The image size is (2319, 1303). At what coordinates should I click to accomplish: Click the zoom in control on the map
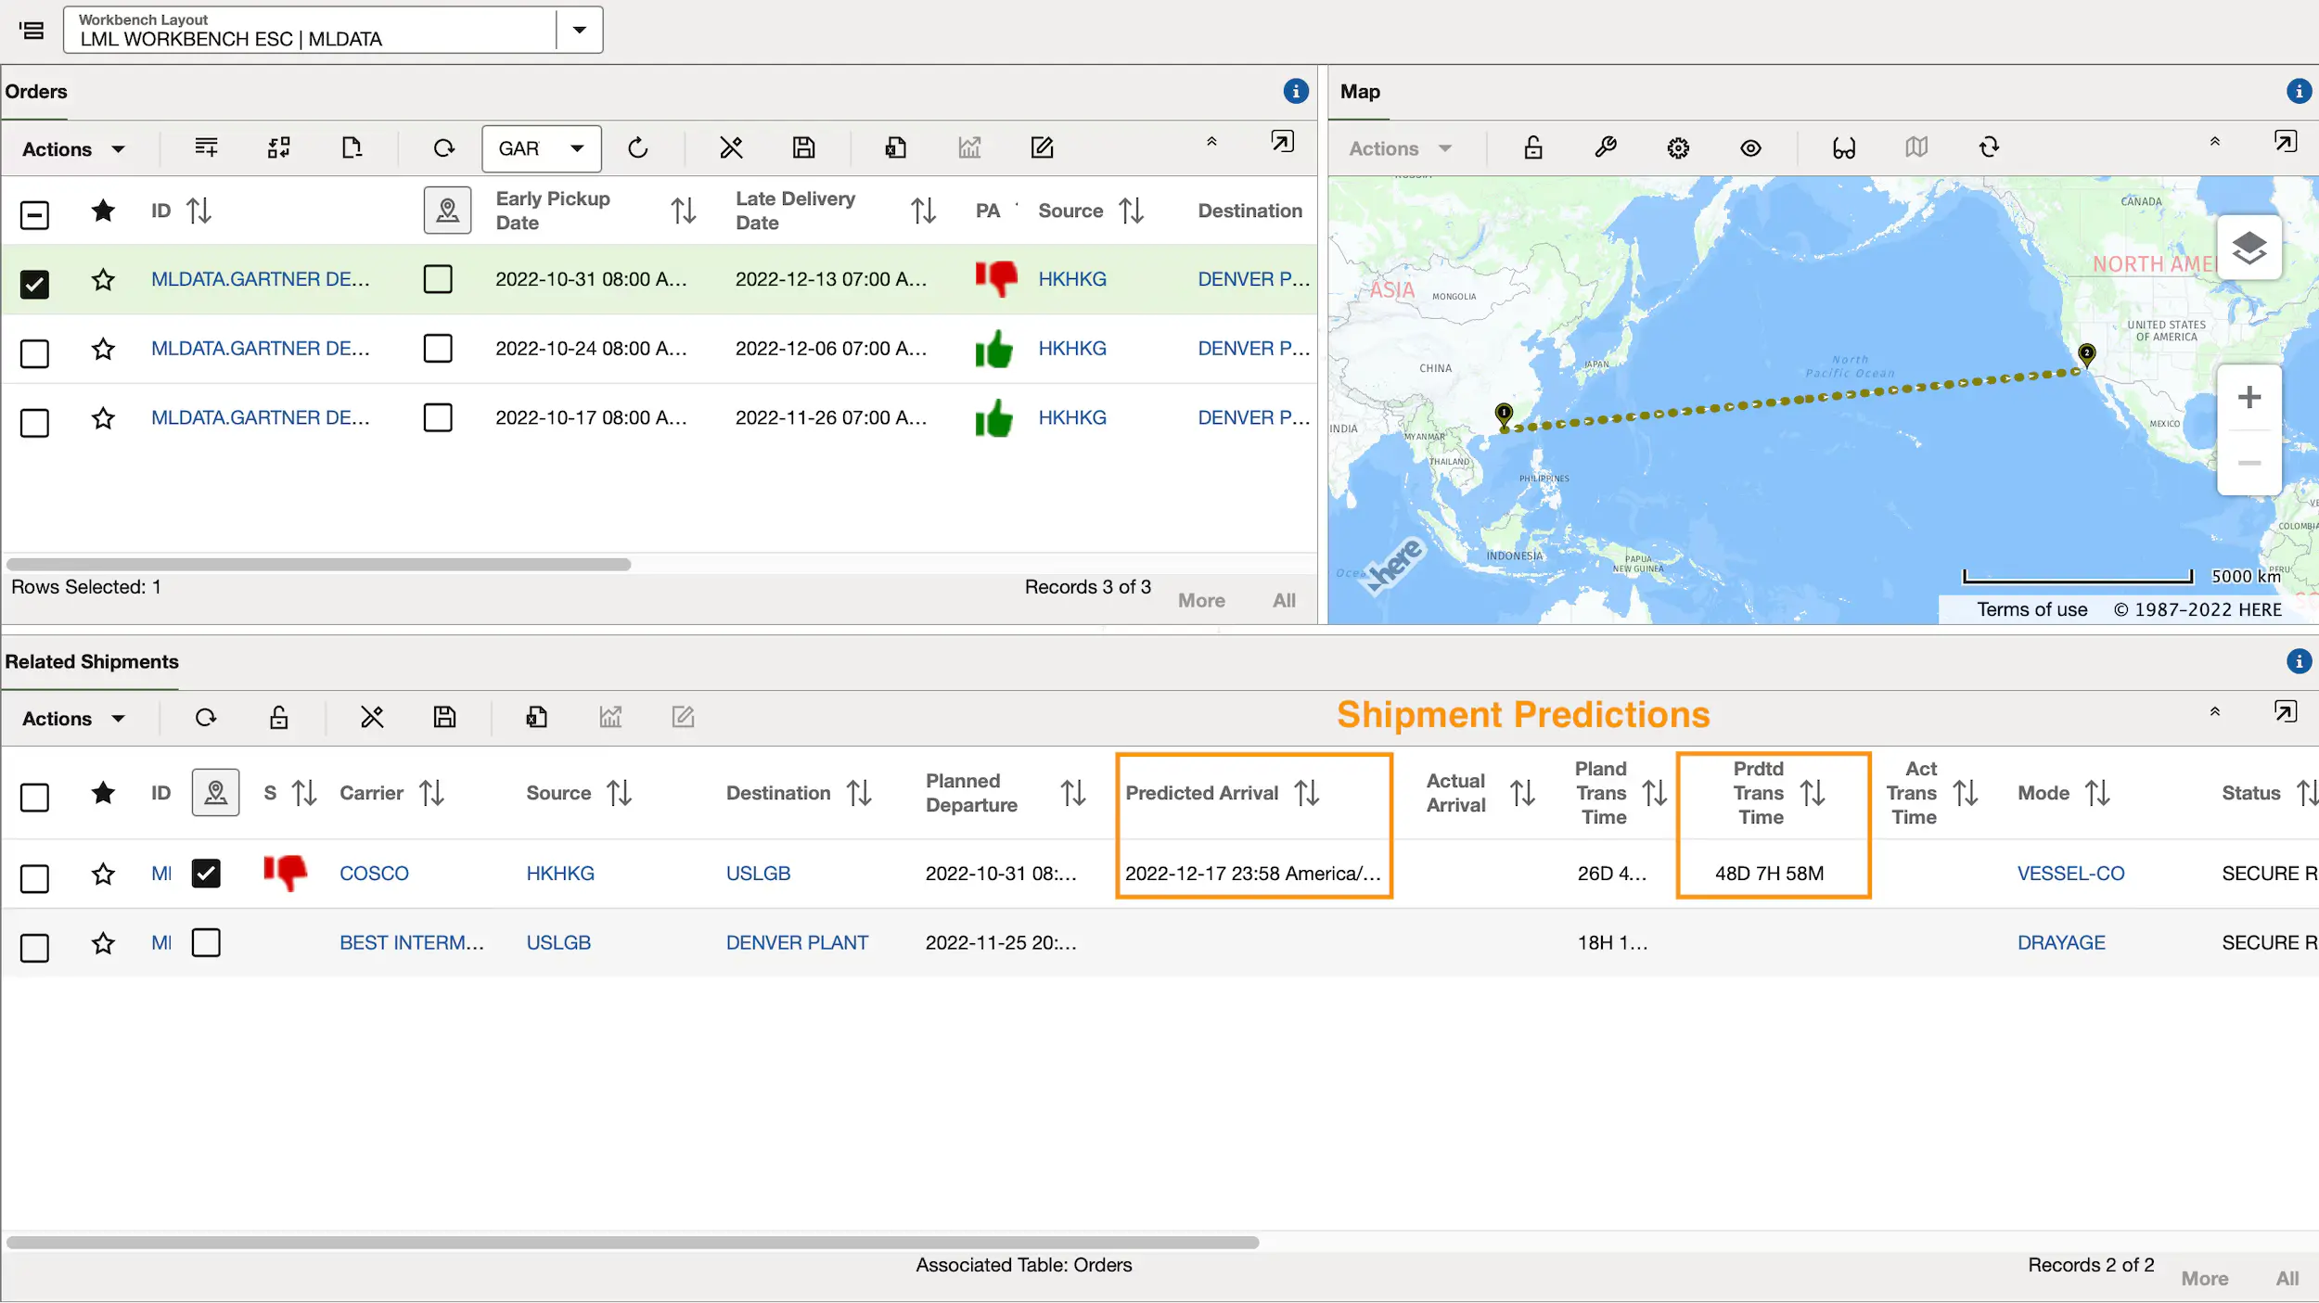pyautogui.click(x=2249, y=397)
